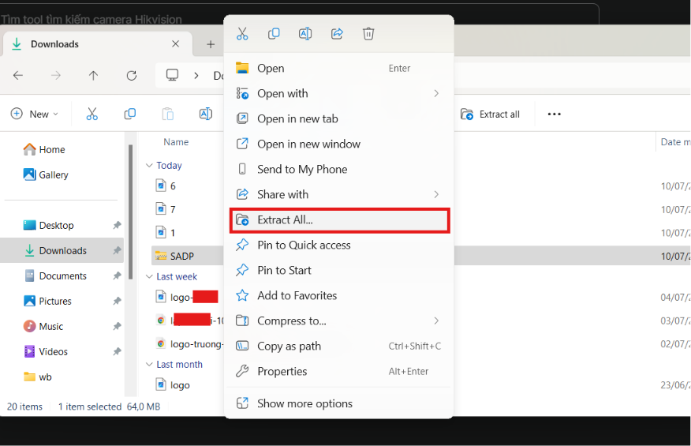This screenshot has height=446, width=691.
Task: Open Desktop in the navigation pane
Action: pyautogui.click(x=62, y=226)
